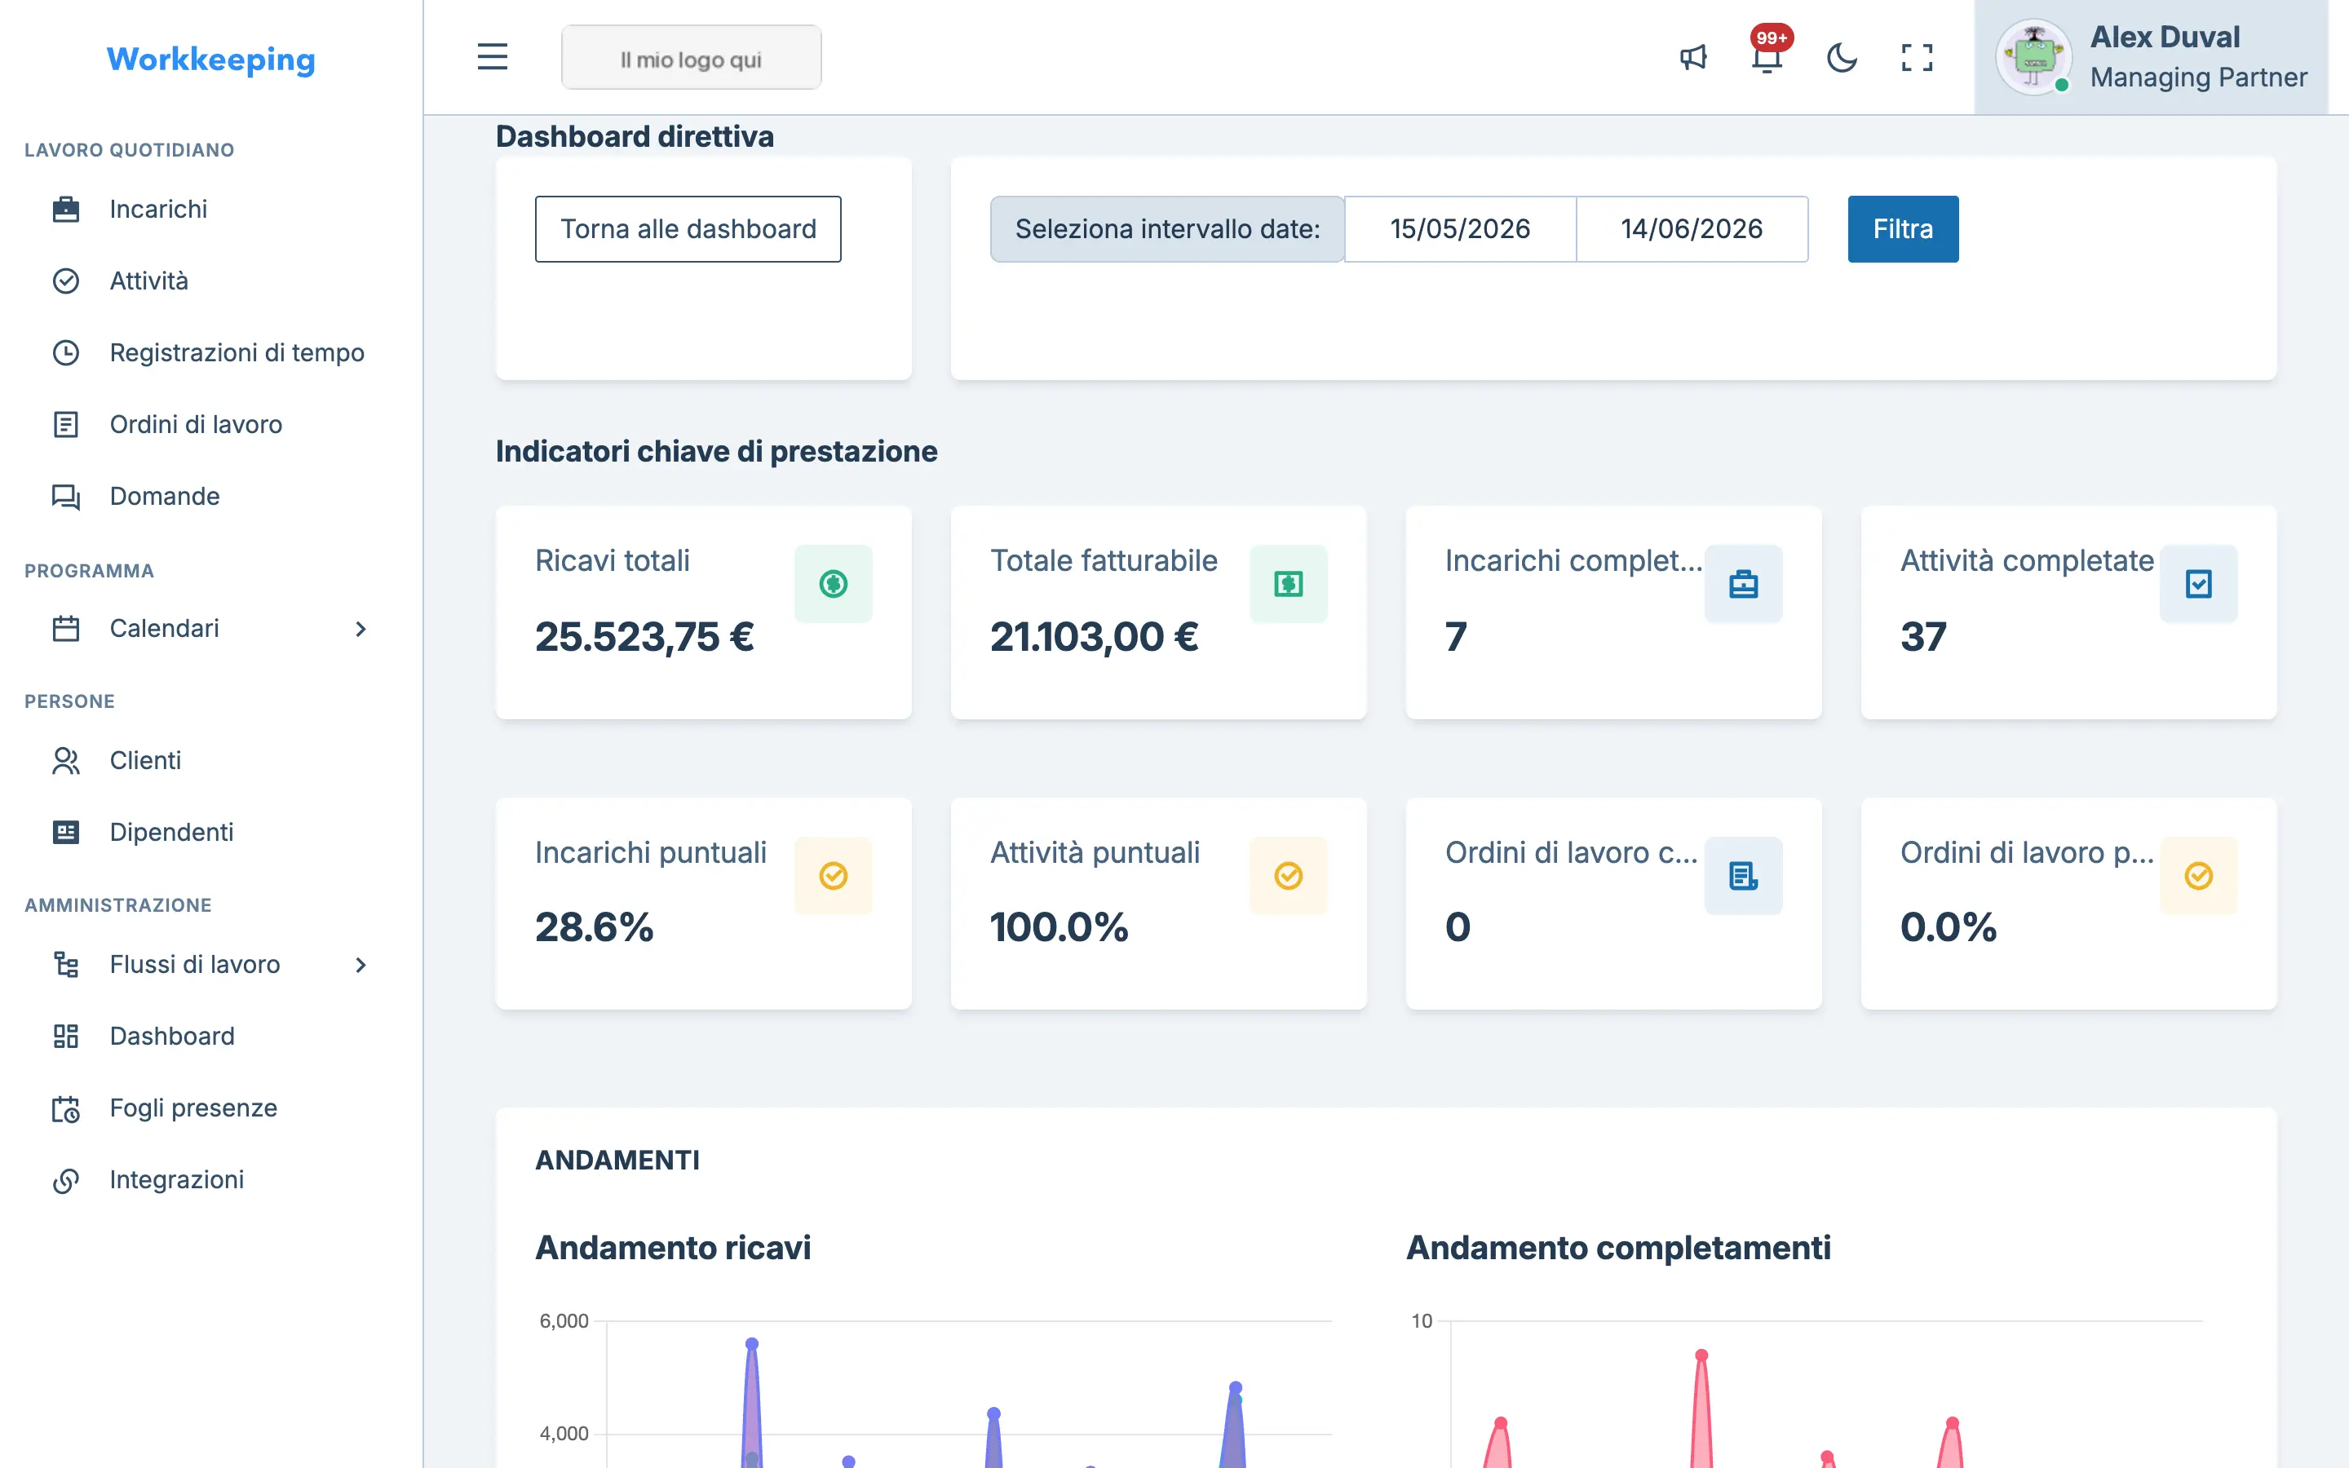Click the Domande chat bubbles icon
Image resolution: width=2349 pixels, height=1468 pixels.
coord(65,496)
